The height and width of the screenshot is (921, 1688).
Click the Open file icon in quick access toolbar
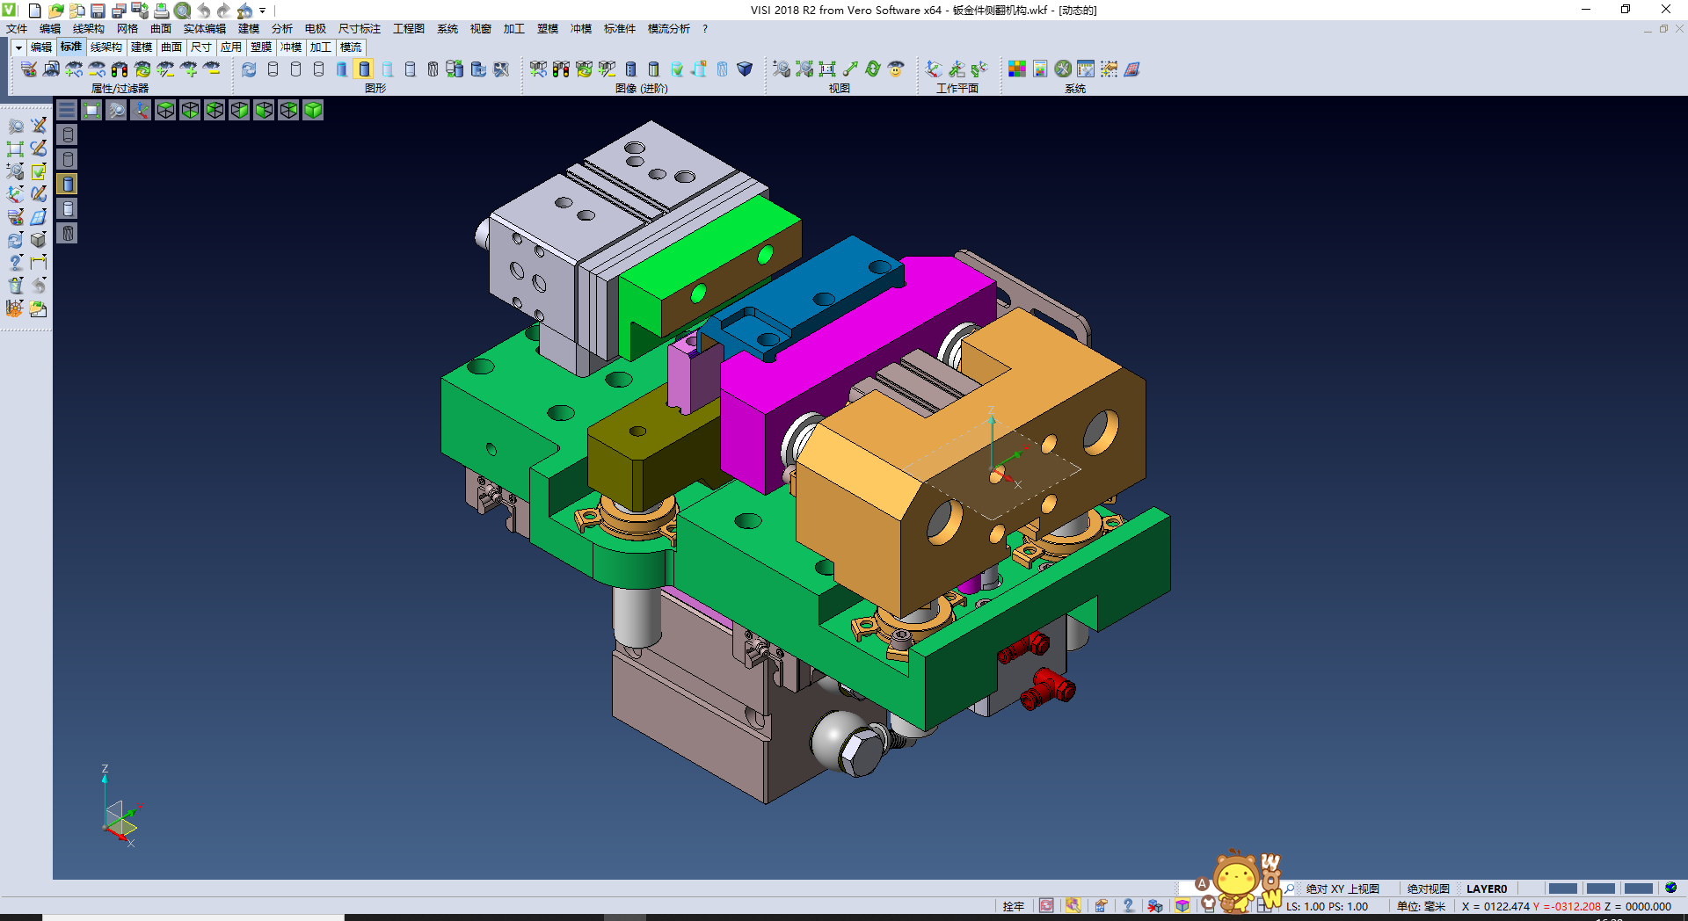[55, 11]
